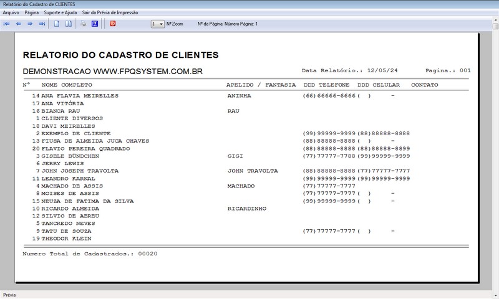
Task: Click the red exit preview icon
Action: click(113, 24)
